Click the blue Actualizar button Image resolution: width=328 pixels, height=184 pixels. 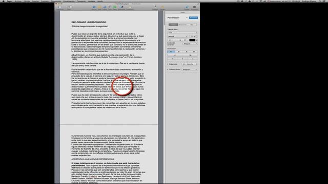[x=193, y=18]
